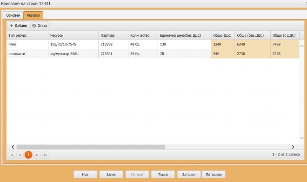The height and width of the screenshot is (182, 307).
Task: Click the value 6240
Action: pos(253,45)
